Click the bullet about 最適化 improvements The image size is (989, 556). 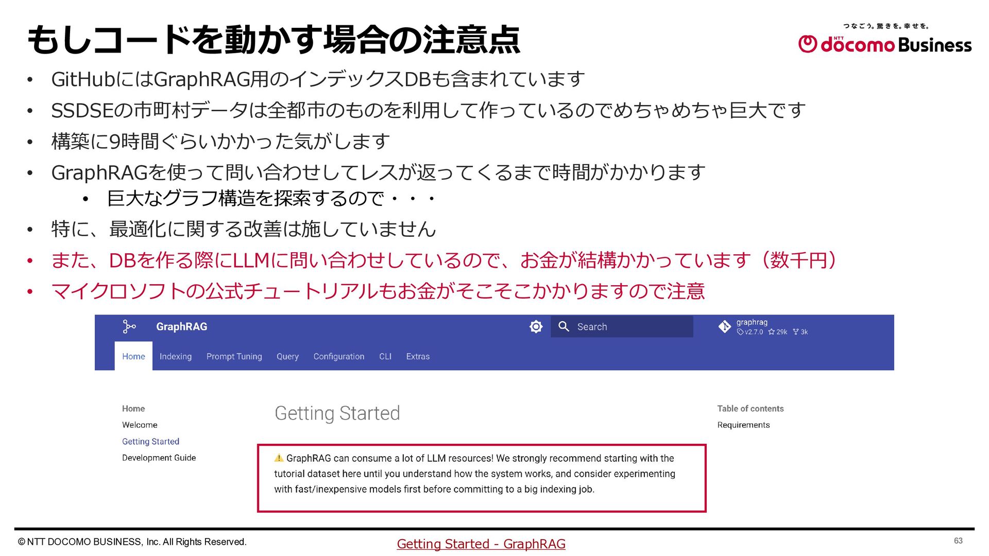tap(244, 229)
